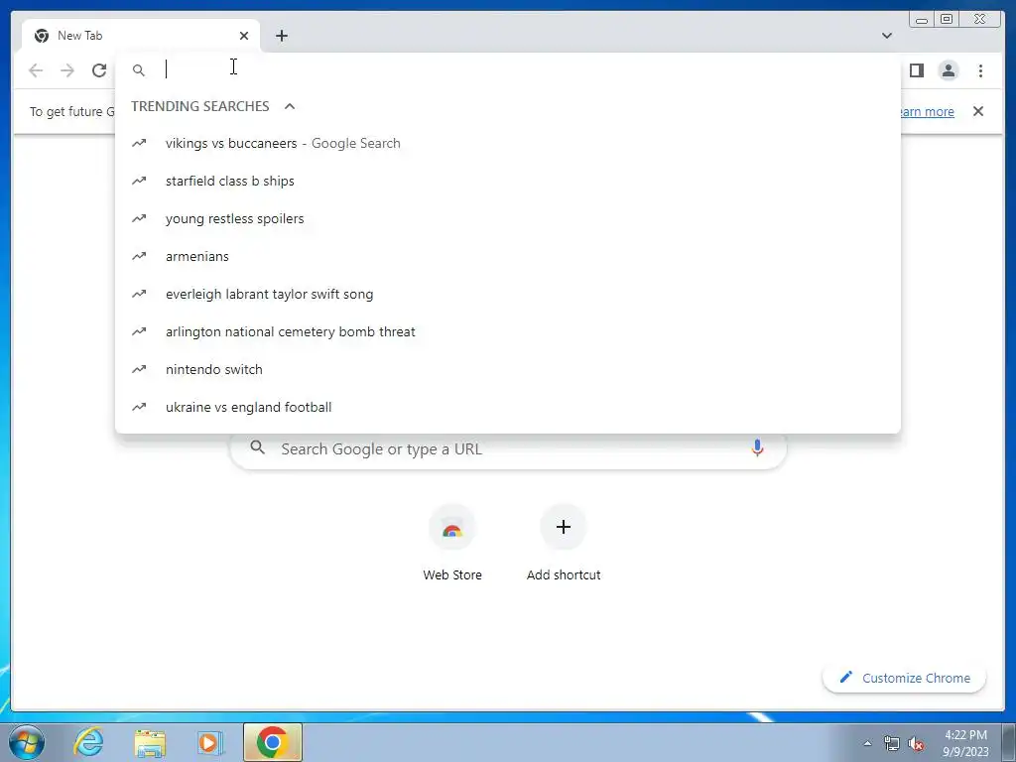Select suggestion 'armenians'
Screen dimensions: 1016x762
click(x=507, y=256)
